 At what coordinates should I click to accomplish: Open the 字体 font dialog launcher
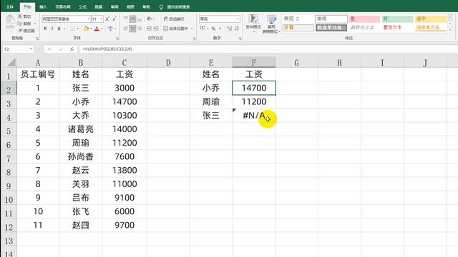(x=117, y=39)
